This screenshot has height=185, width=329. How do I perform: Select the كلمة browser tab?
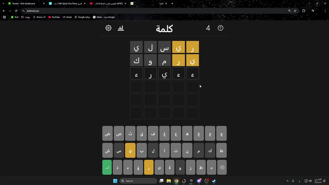click(149, 4)
